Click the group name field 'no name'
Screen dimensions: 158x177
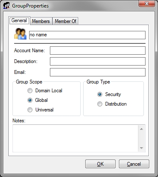(x=87, y=35)
